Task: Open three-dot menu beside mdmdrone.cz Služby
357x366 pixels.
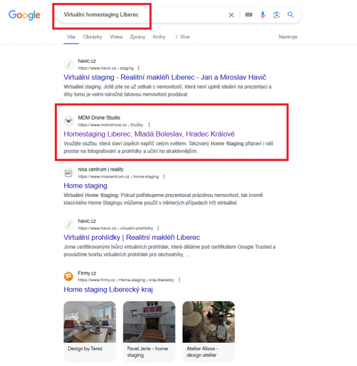Action: coord(149,124)
